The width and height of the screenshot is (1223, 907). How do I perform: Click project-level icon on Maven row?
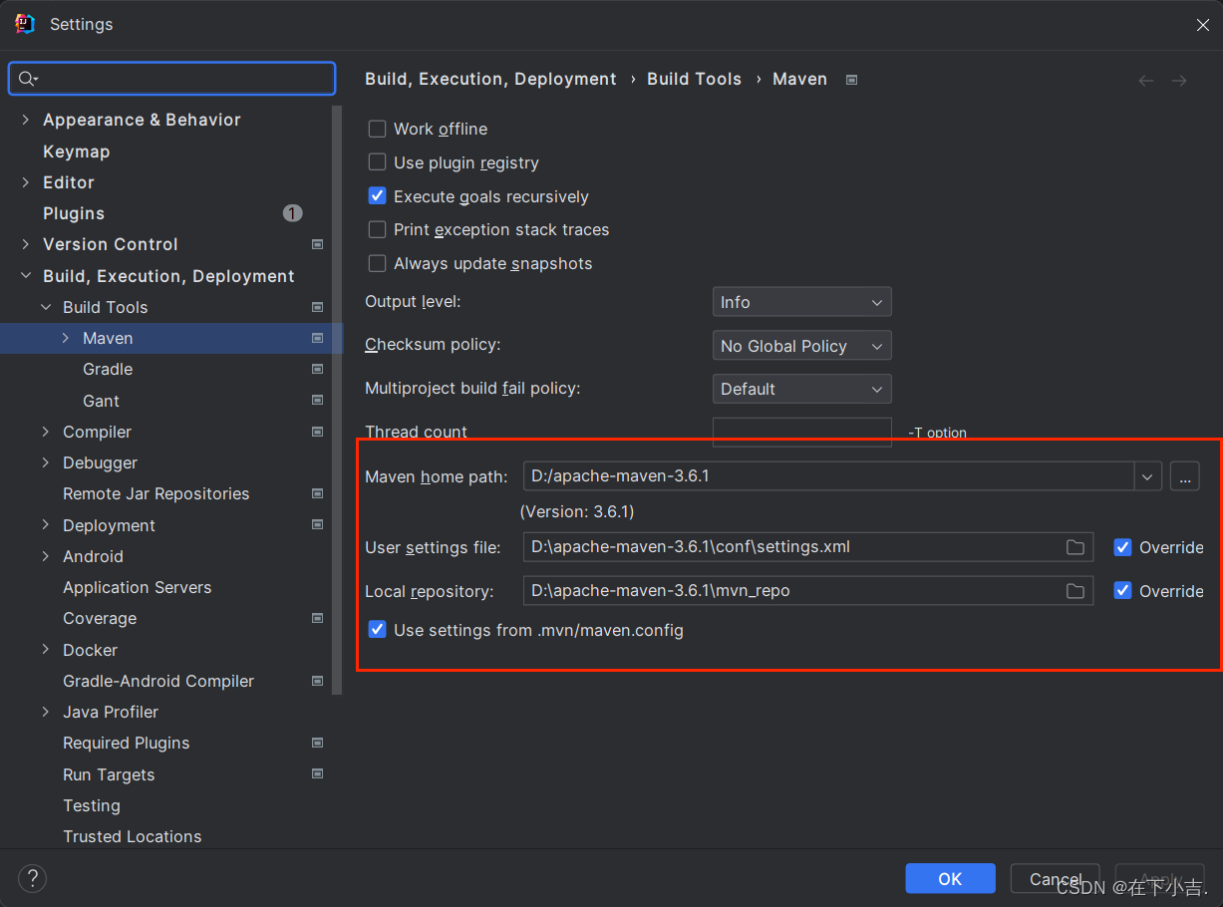[x=317, y=338]
